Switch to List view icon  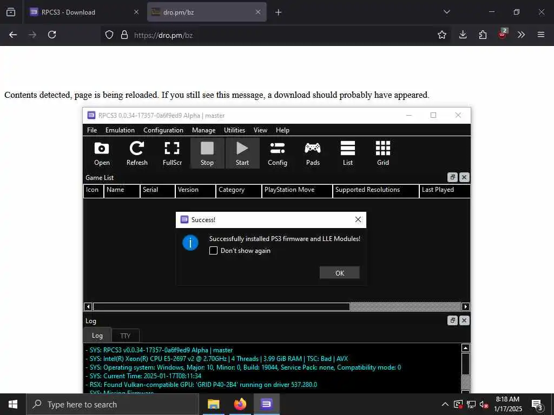tap(348, 153)
